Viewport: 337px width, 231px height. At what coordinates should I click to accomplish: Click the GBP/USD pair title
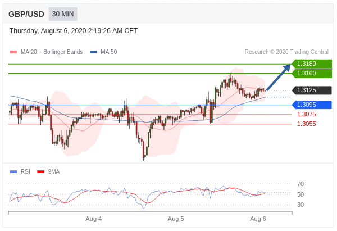pos(26,14)
